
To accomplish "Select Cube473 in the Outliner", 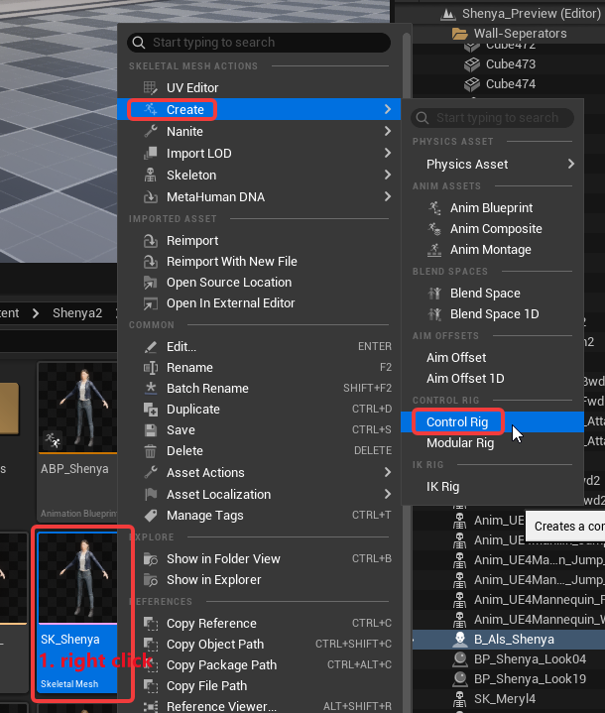I will click(511, 64).
